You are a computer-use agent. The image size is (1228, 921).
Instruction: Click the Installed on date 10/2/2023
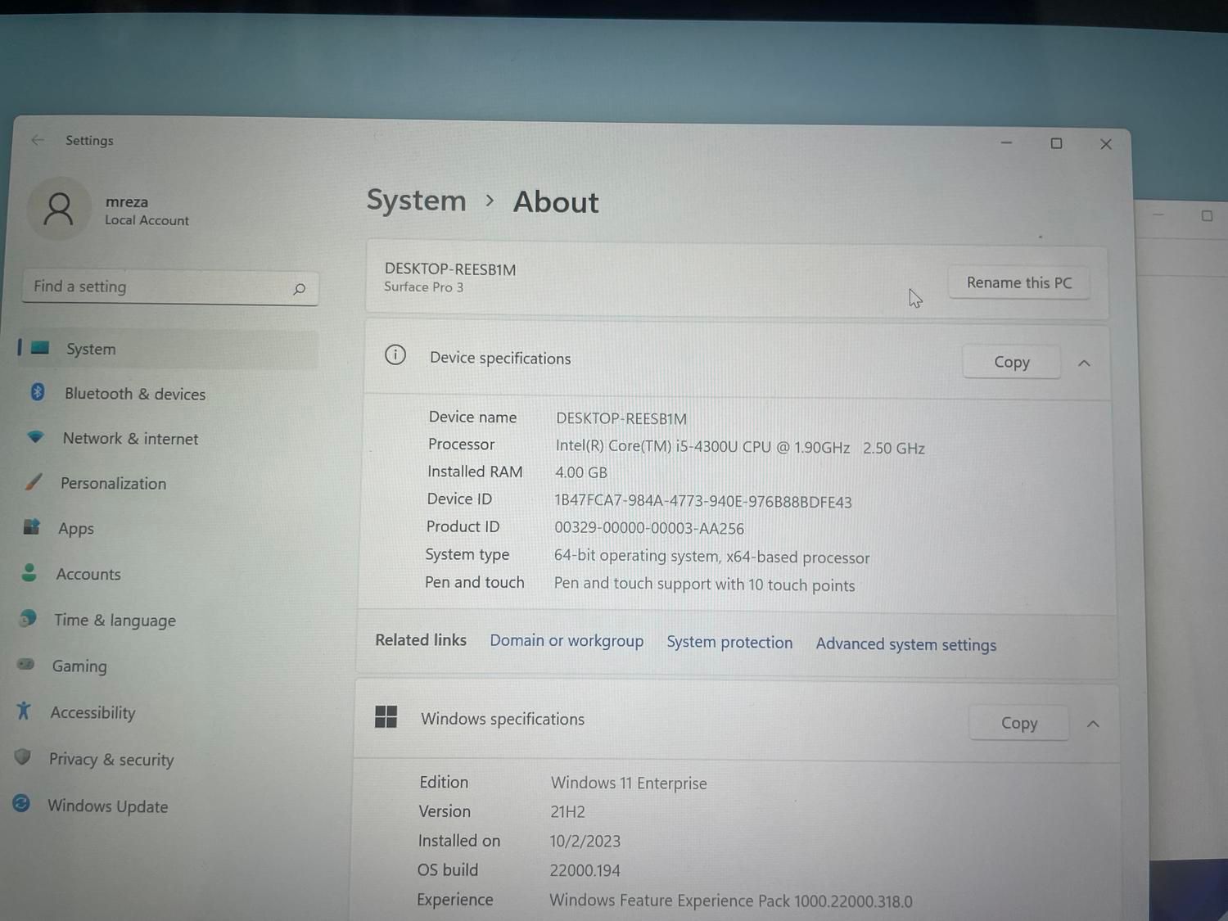point(585,841)
